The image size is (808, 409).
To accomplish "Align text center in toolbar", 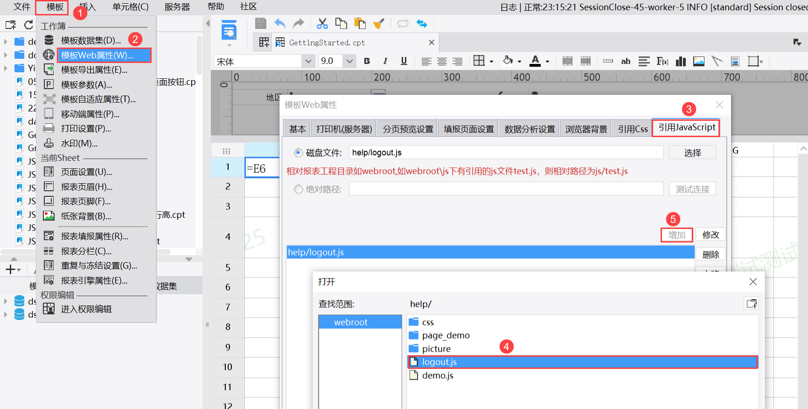I will (x=442, y=62).
